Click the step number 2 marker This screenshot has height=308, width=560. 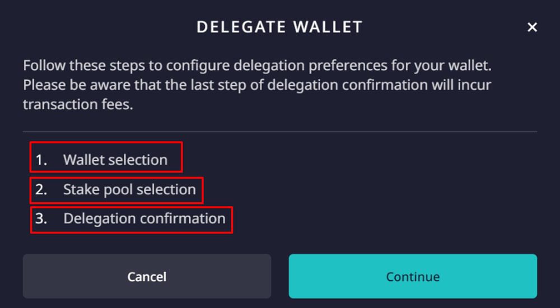click(x=41, y=189)
